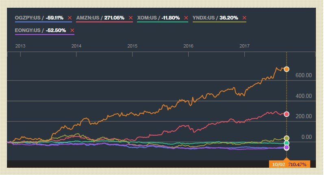This screenshot has height=175, width=324.
Task: Click the 400.00 y-axis value
Action: coord(304,96)
